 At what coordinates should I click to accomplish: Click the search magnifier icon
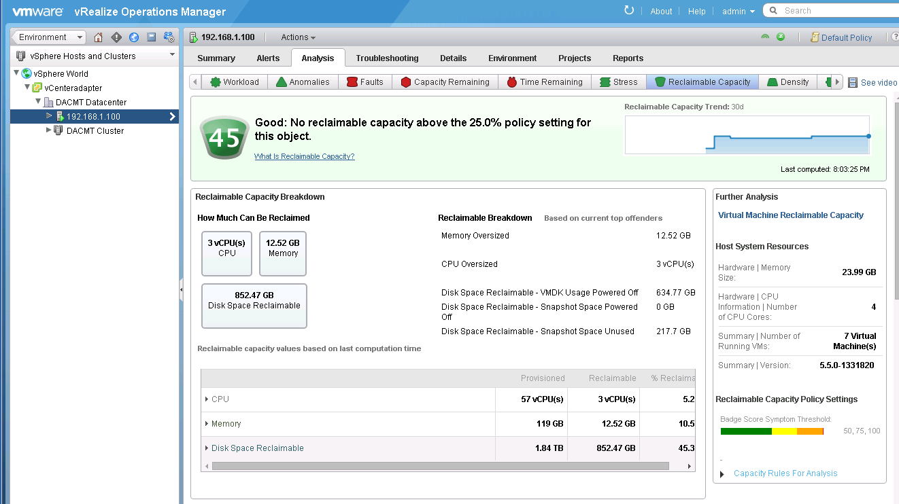tap(774, 11)
